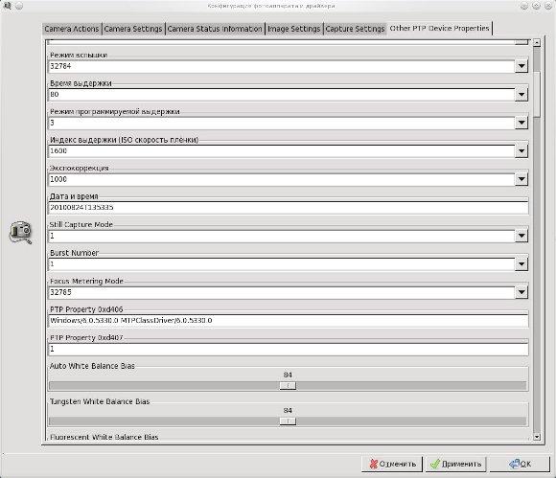Expand Режим программируемой выдержки dropdown

[x=521, y=123]
